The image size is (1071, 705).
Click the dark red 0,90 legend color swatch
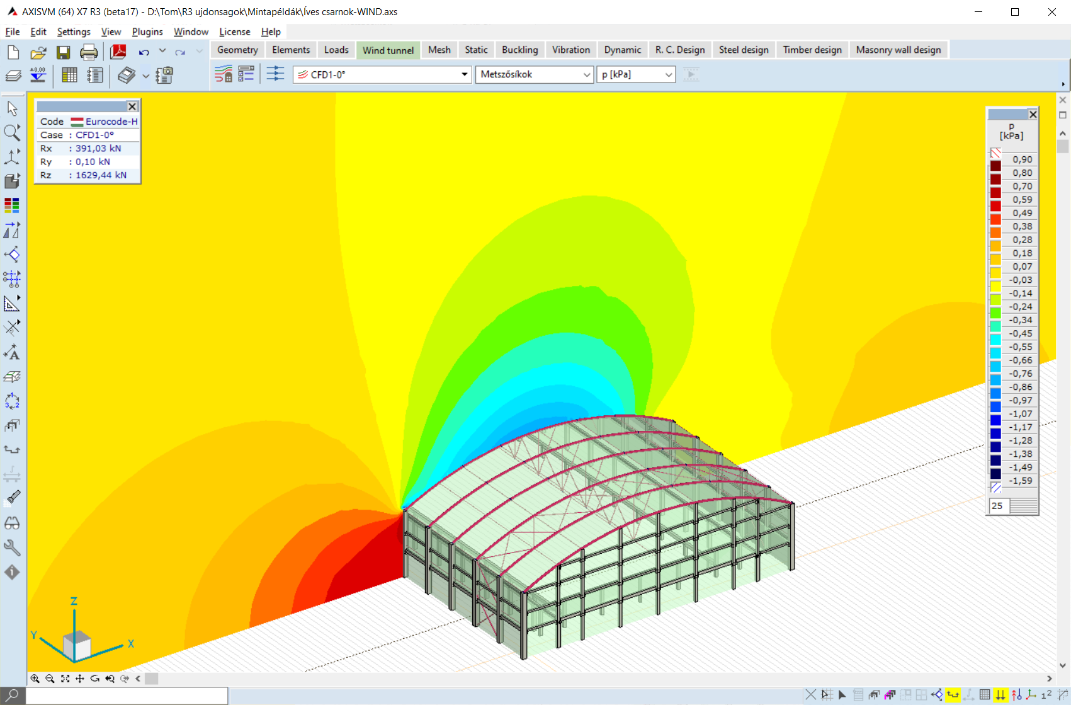[x=995, y=166]
